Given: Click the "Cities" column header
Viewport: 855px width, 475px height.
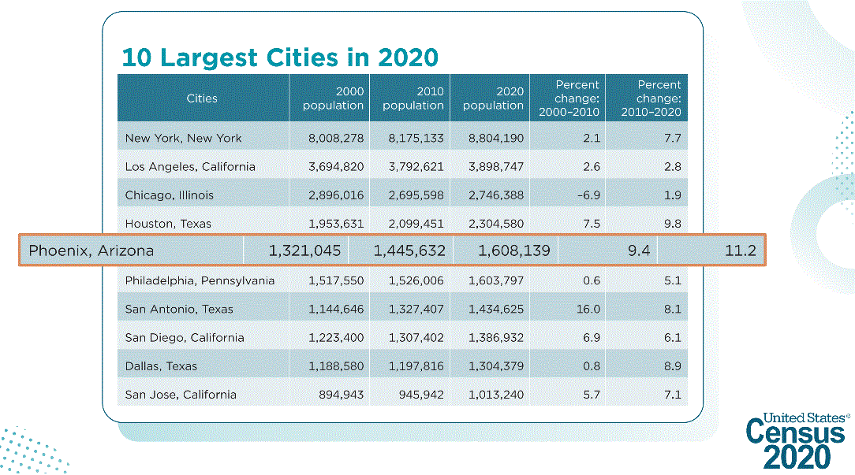Looking at the screenshot, I should tap(202, 98).
